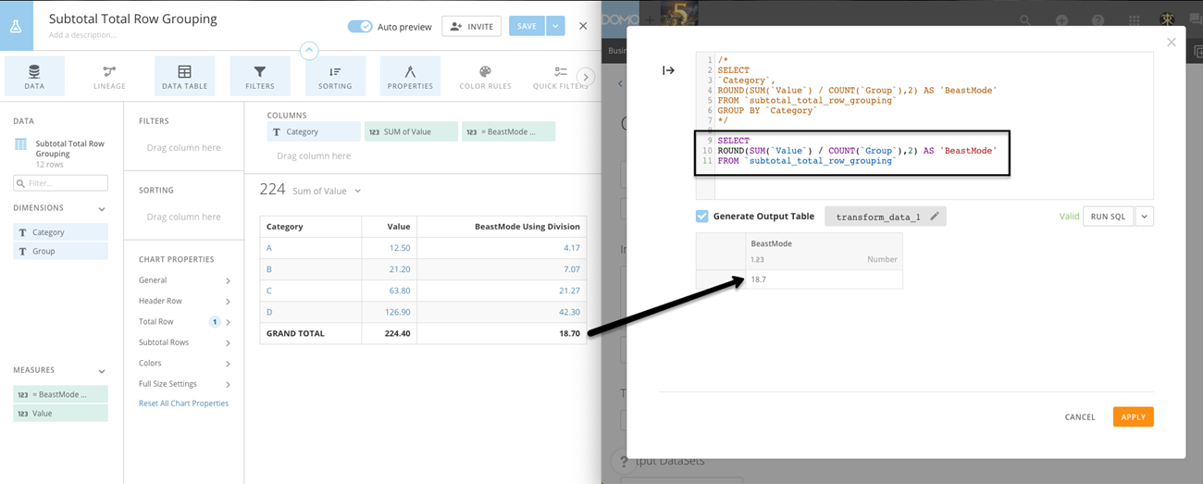This screenshot has height=484, width=1203.
Task: Click the INVITE button
Action: point(472,26)
